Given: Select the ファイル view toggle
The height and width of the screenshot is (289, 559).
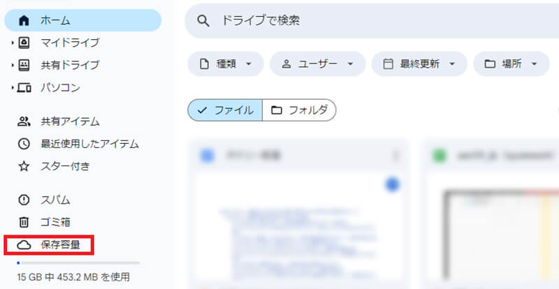Looking at the screenshot, I should [x=225, y=110].
